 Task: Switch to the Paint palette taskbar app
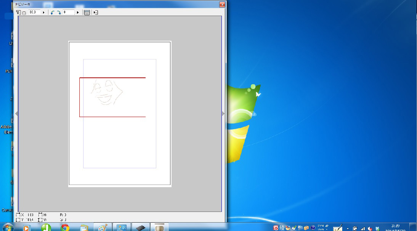click(x=103, y=228)
